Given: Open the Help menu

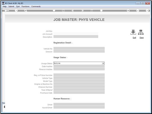Looking at the screenshot, I should (x=4, y=6).
